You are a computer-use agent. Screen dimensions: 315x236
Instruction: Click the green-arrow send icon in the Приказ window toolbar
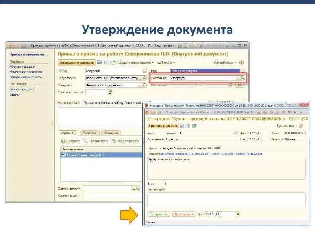tap(112, 62)
